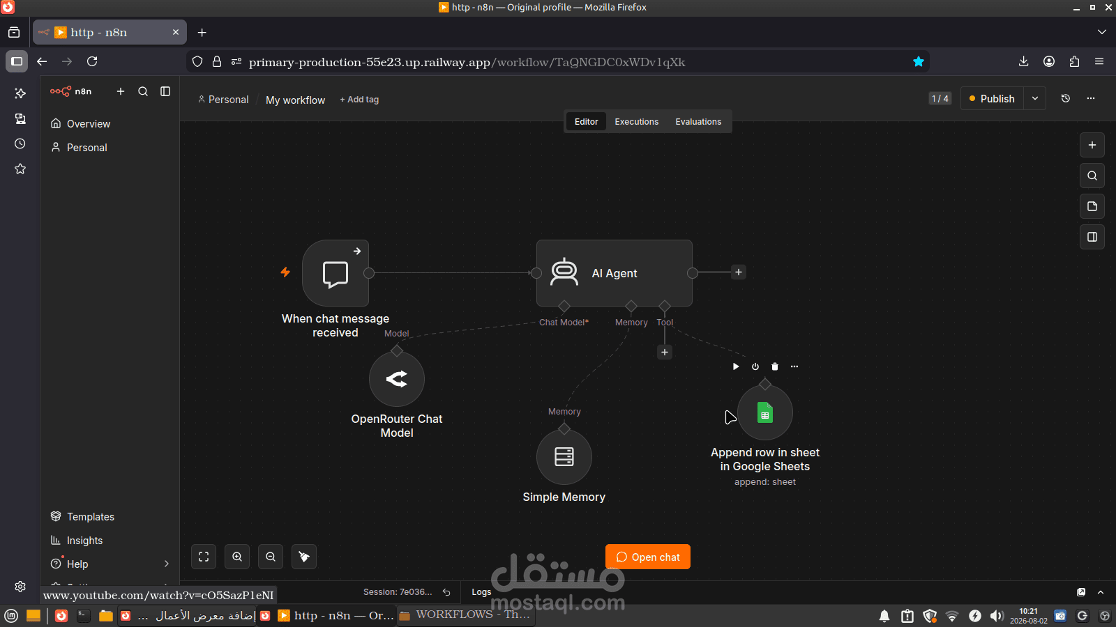Image resolution: width=1116 pixels, height=627 pixels.
Task: Open the WORKFLOWS window in taskbar
Action: tap(465, 615)
